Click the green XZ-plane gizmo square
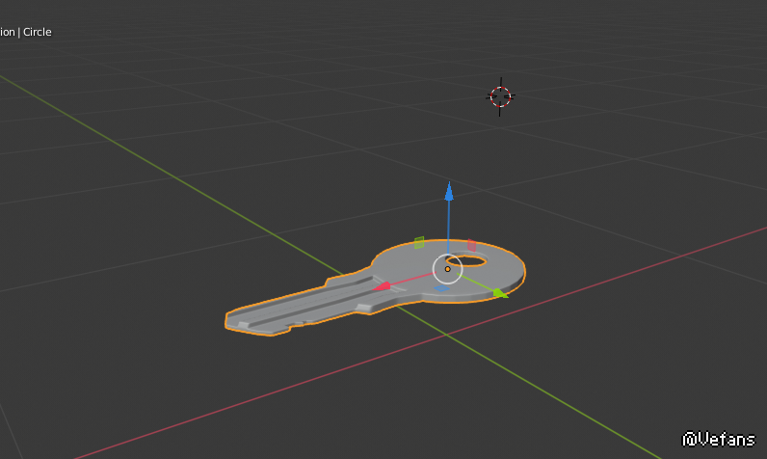Viewport: 767px width, 459px height. 419,242
